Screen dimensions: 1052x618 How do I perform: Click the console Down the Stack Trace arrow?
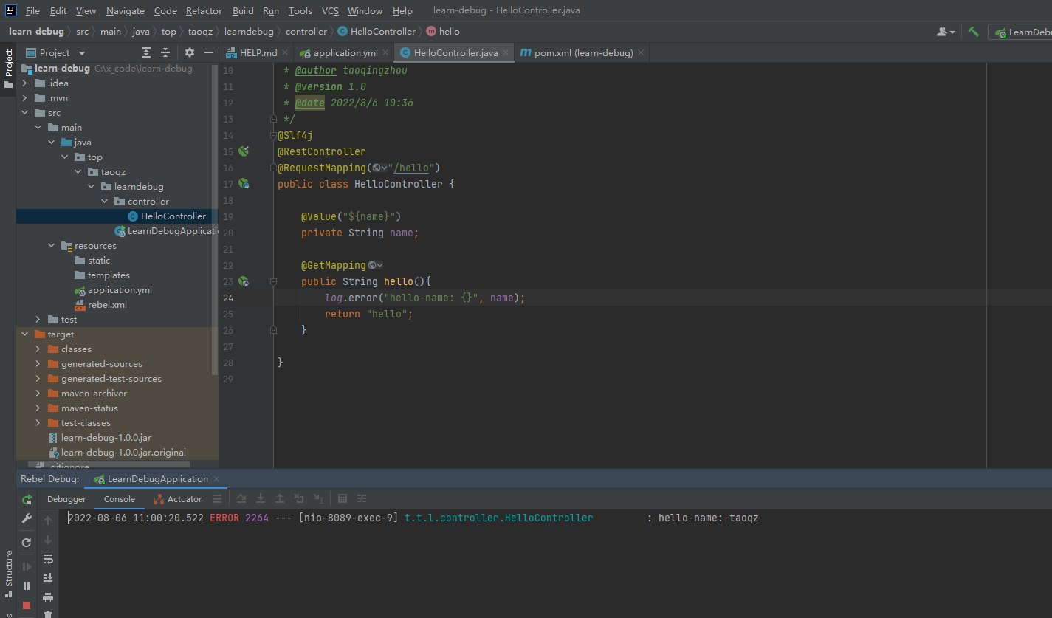48,540
